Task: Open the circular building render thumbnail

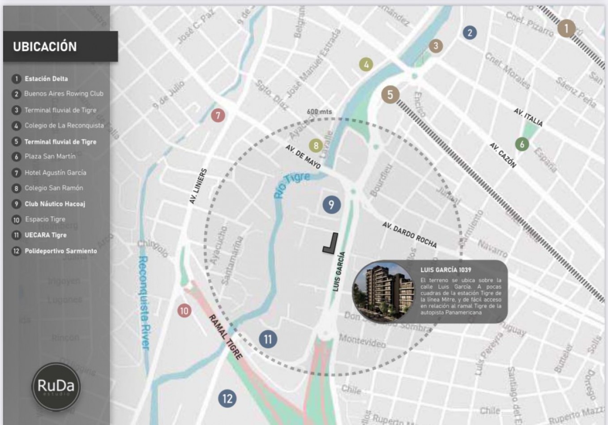Action: pyautogui.click(x=383, y=292)
